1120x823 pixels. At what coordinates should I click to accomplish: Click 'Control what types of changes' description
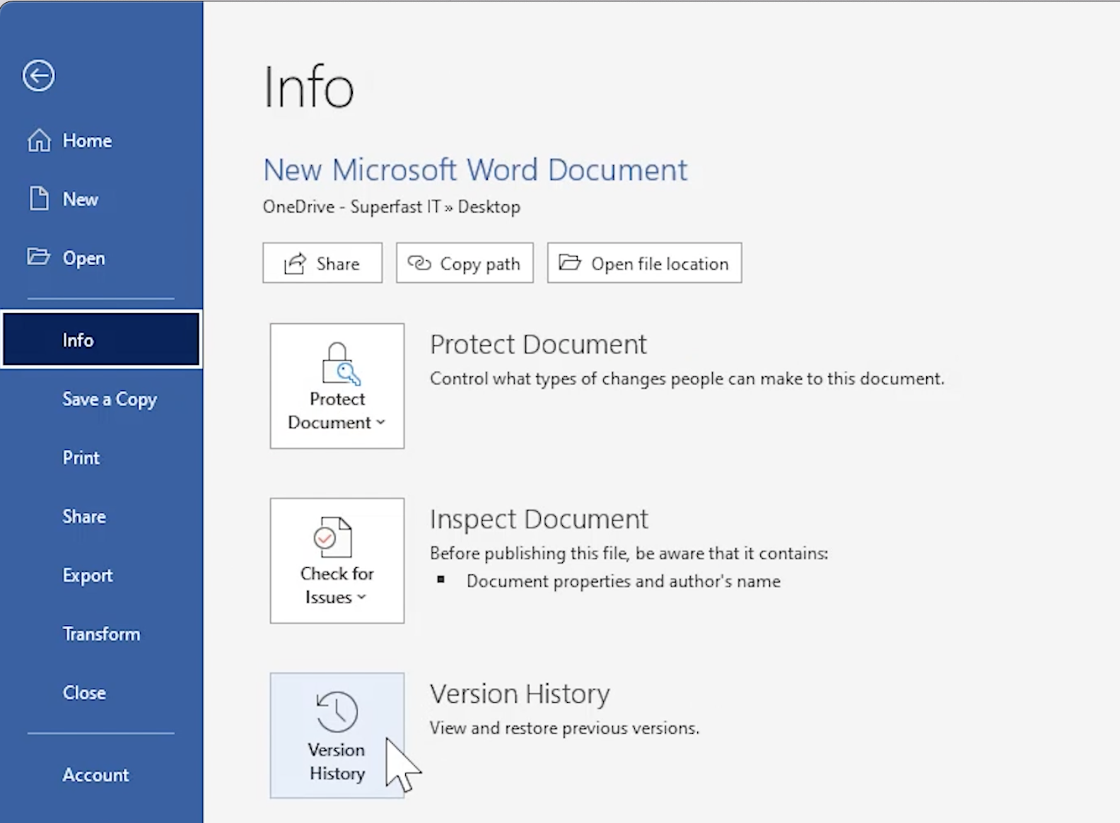coord(687,379)
